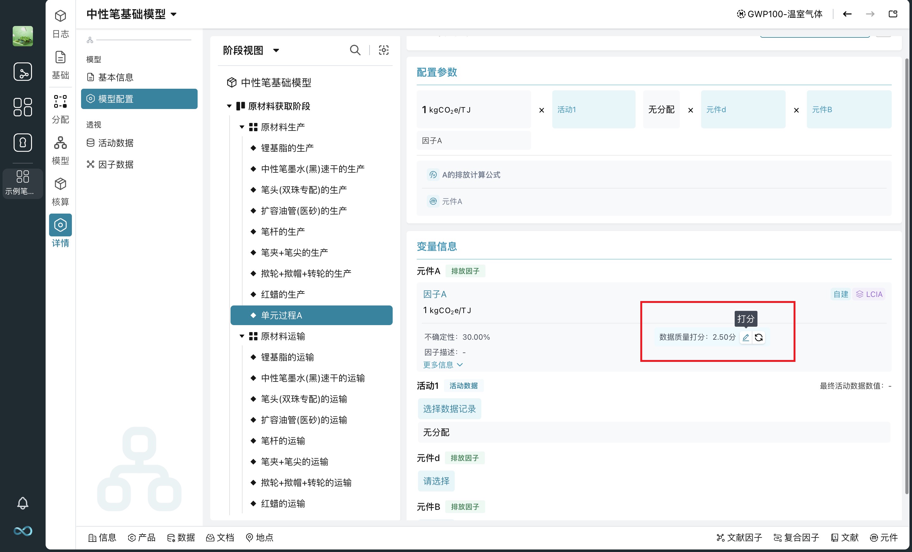
Task: Open the 中性笔基础模型 title dropdown
Action: tap(173, 15)
